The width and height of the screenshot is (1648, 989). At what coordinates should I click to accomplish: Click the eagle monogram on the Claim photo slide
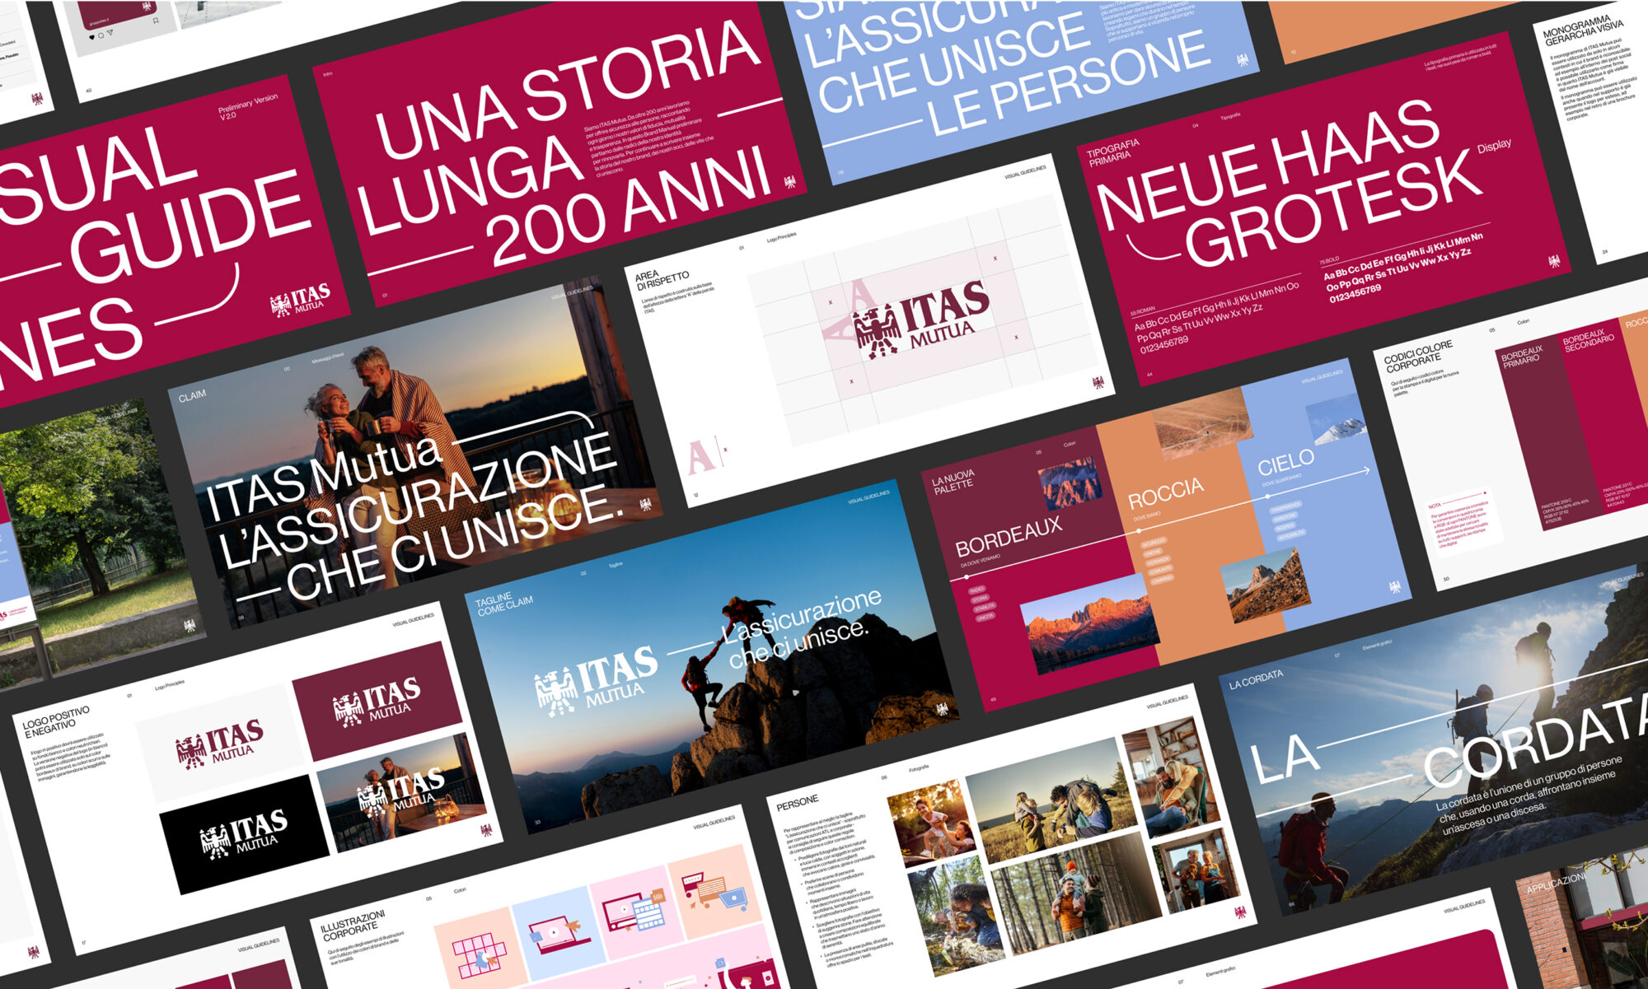(645, 504)
